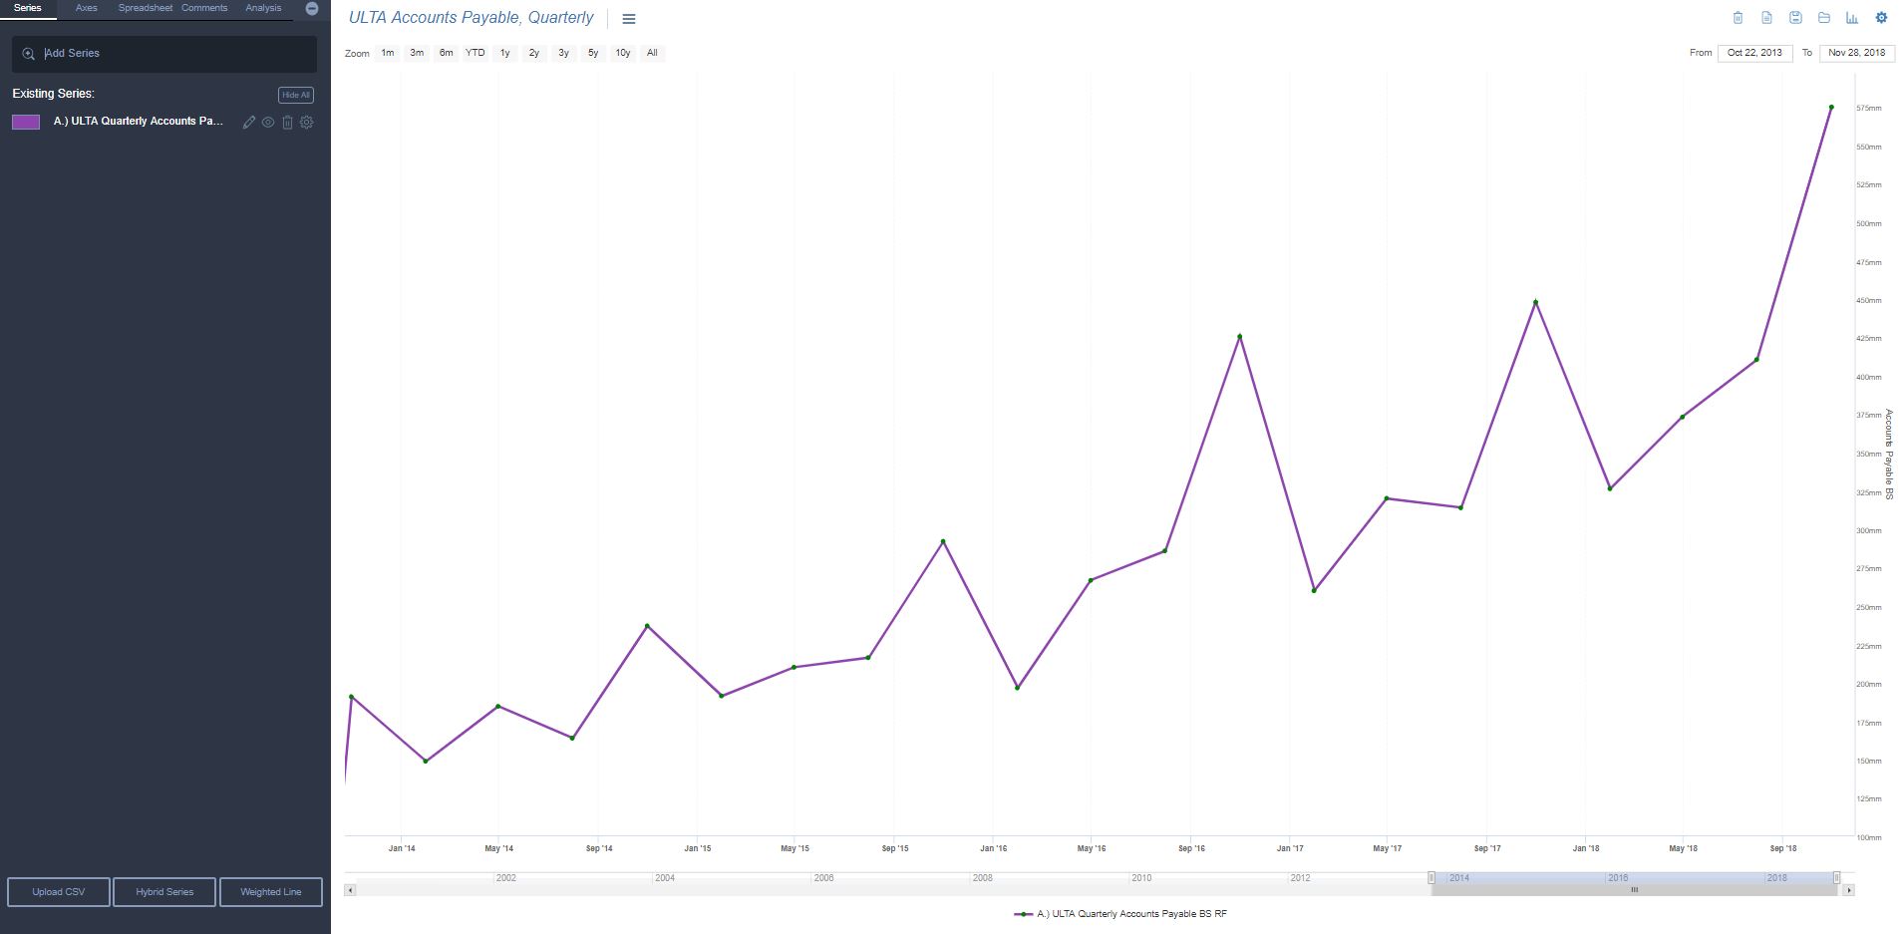Save the chart with the floppy disk icon

click(x=1795, y=18)
